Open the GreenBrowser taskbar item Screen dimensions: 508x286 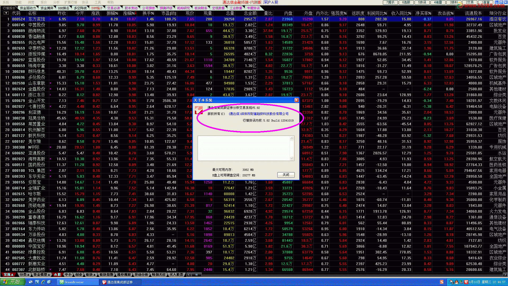[x=78, y=282]
